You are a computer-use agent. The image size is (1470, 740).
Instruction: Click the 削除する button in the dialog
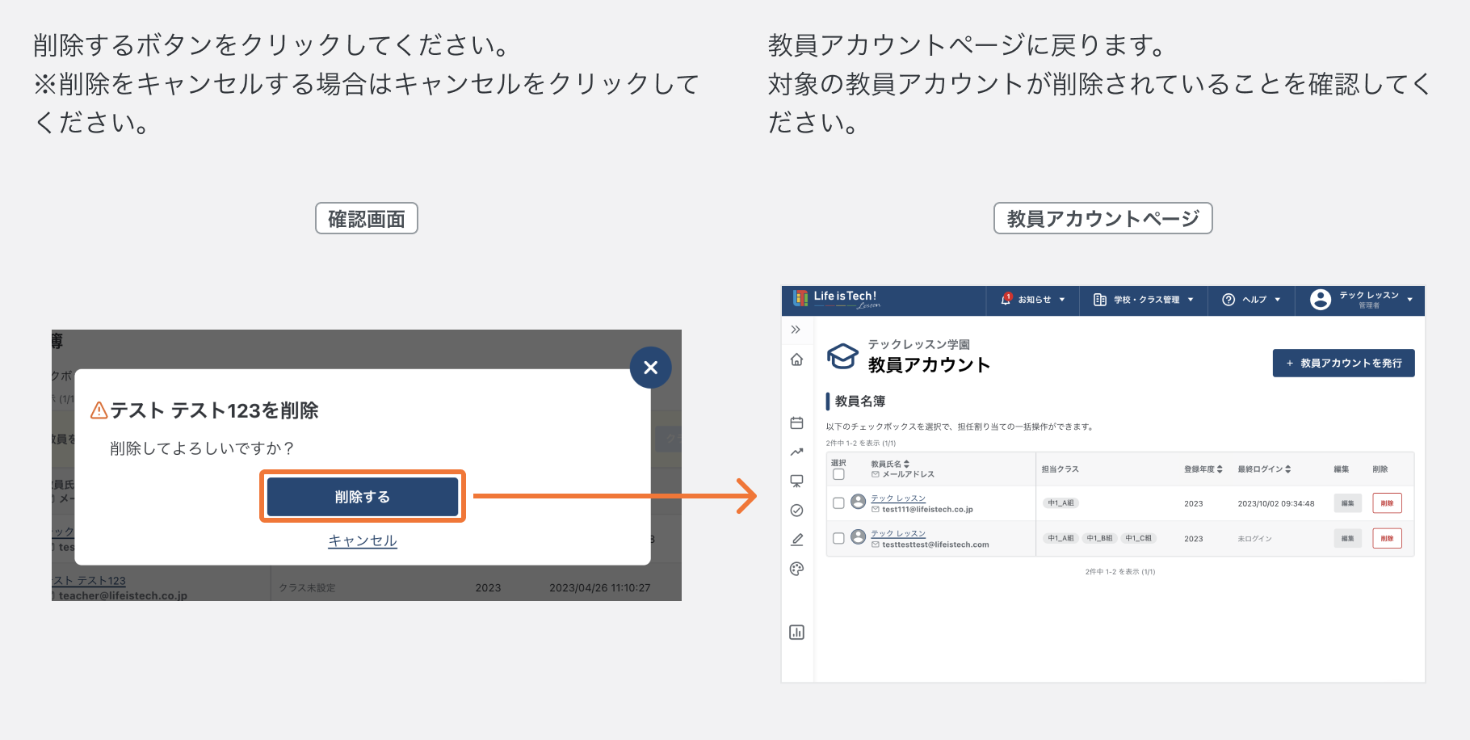click(362, 496)
